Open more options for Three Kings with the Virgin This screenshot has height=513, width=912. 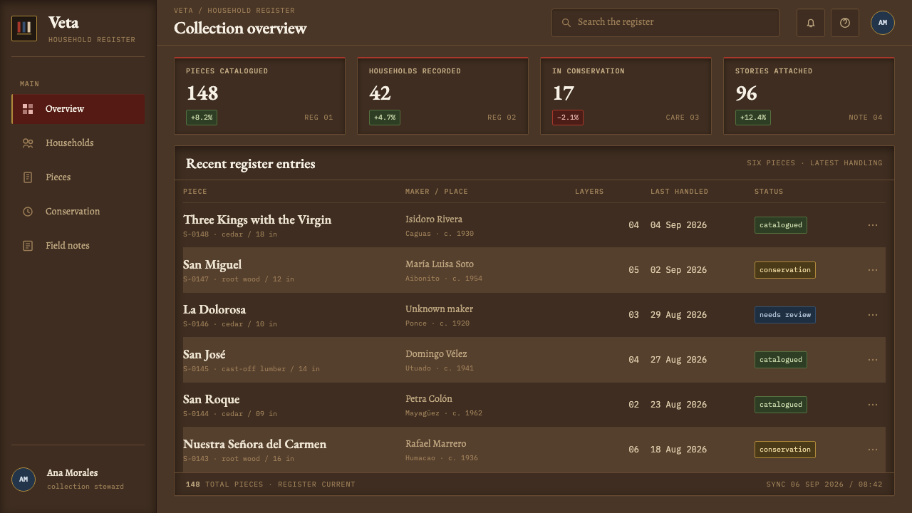click(x=873, y=225)
